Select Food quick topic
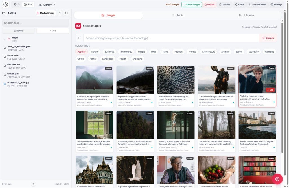 pos(154,52)
